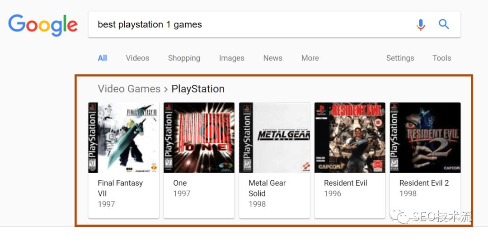Switch to the Images tab

tap(231, 58)
